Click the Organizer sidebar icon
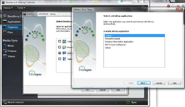Viewport: 185px width, 107px height. (4, 27)
